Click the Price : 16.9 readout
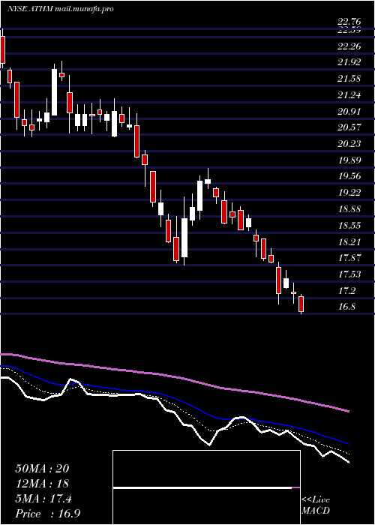Screen dimensions: 375x525 [x=48, y=514]
